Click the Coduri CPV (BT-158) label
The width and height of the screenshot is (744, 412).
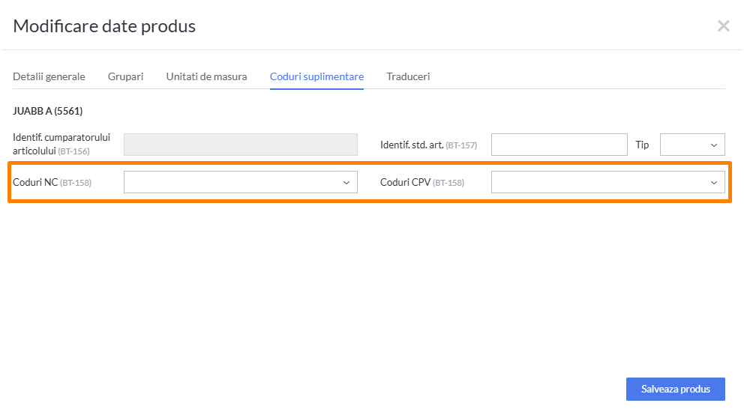(421, 183)
